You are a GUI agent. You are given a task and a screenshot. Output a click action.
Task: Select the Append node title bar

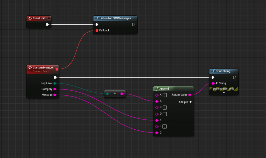(x=173, y=89)
